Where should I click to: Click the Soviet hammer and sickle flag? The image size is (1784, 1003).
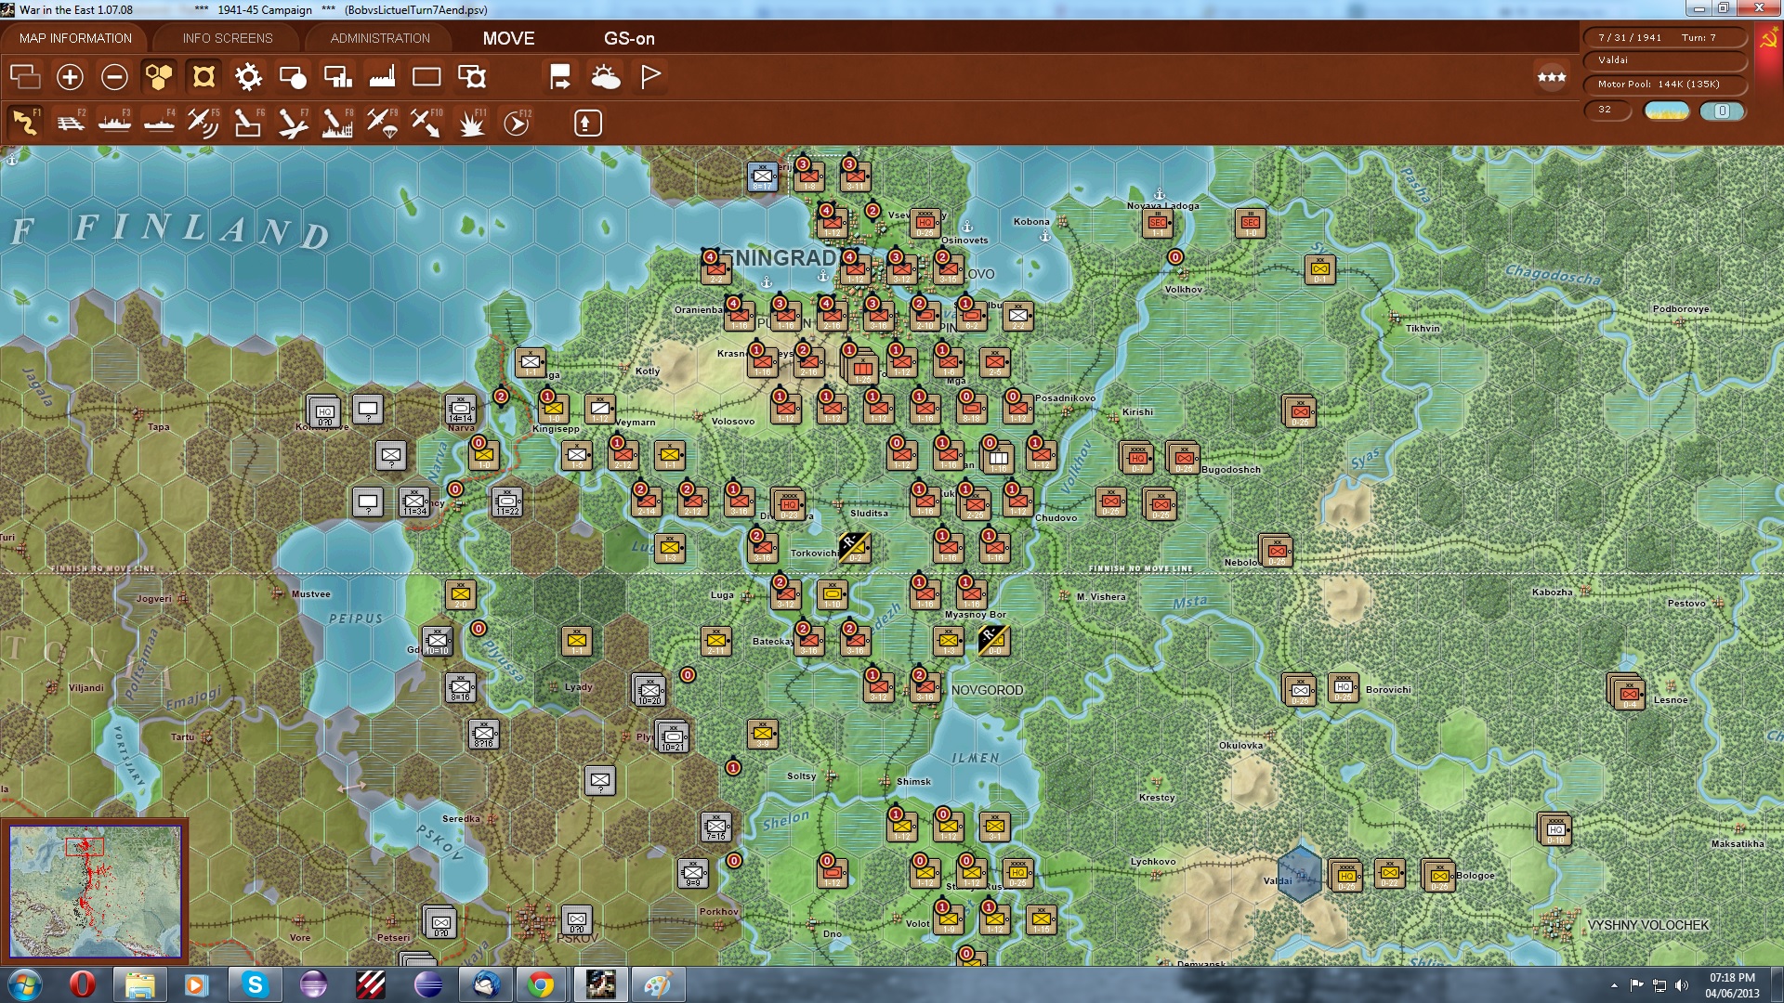(1768, 40)
